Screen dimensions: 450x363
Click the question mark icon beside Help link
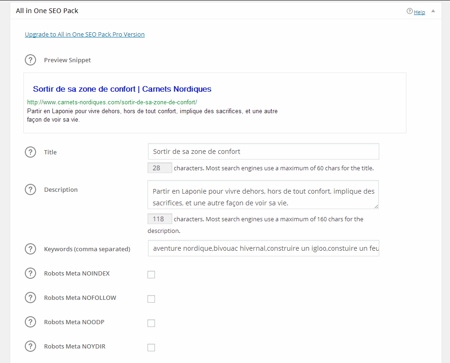pyautogui.click(x=410, y=11)
